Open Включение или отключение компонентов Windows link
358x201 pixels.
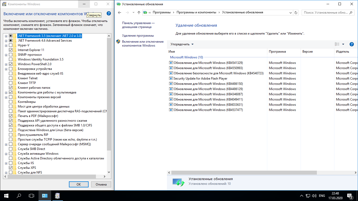(x=143, y=43)
